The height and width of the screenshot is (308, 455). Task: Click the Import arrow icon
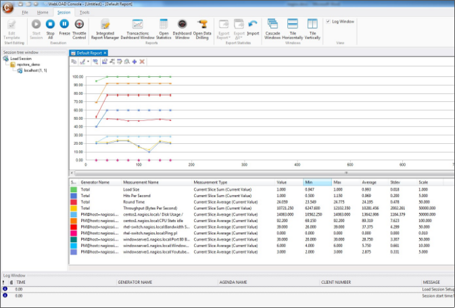253,24
